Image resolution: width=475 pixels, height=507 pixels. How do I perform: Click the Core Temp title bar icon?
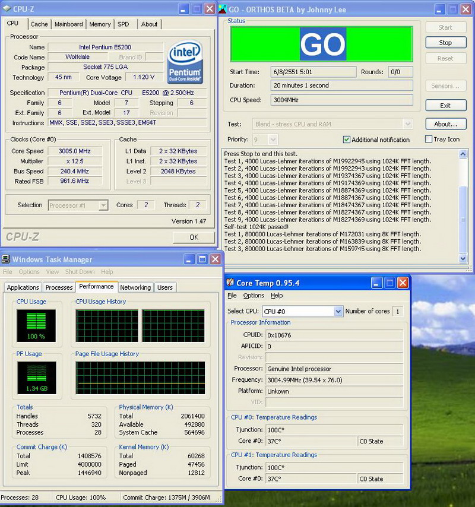[x=230, y=283]
